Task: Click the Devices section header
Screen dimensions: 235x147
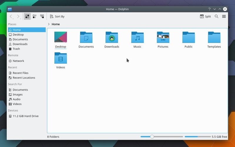Action: [13, 110]
